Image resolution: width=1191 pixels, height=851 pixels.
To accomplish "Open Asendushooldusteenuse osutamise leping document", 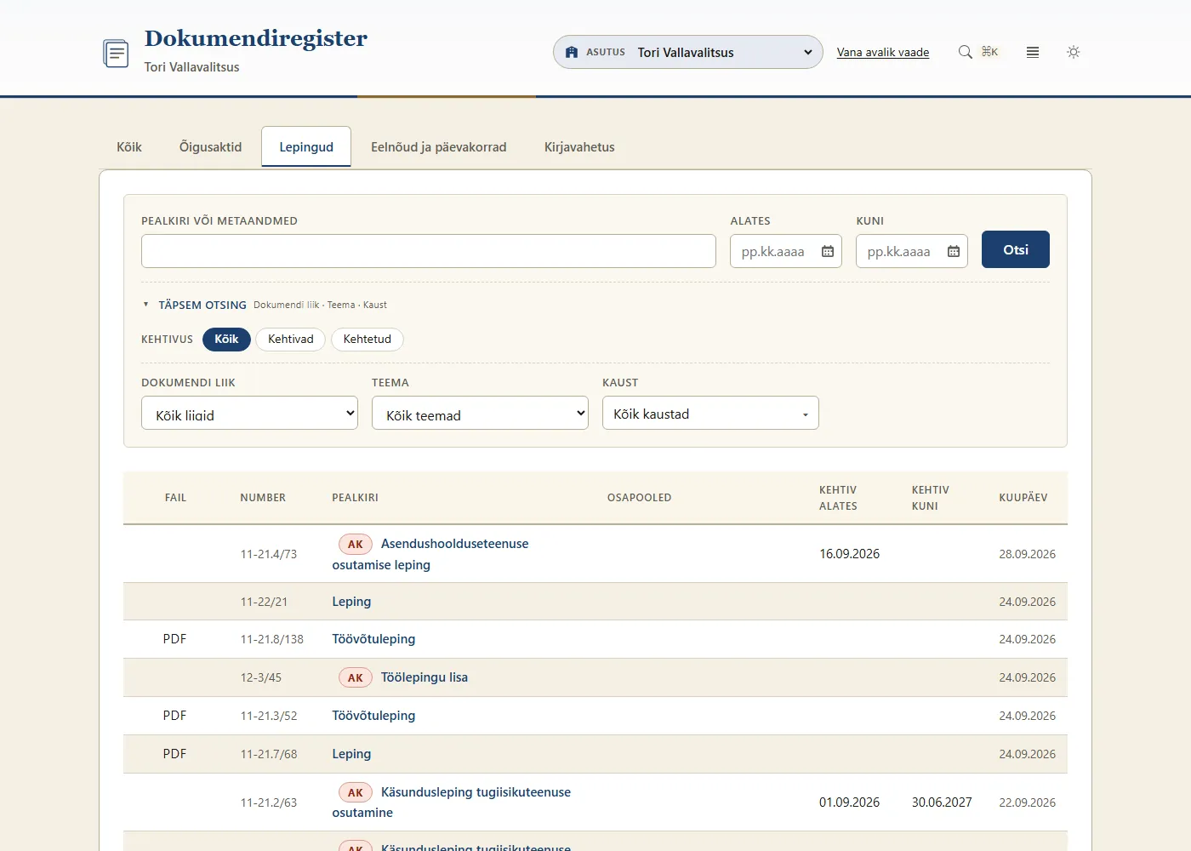I will click(430, 554).
